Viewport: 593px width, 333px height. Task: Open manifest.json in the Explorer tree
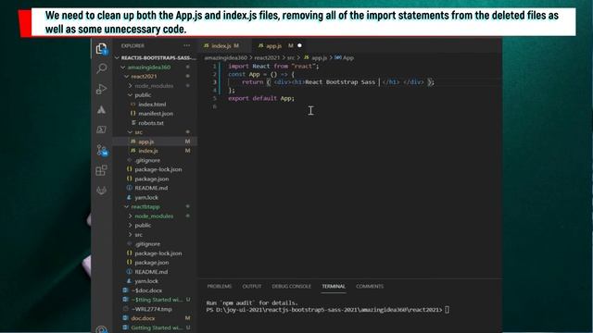[x=156, y=114]
